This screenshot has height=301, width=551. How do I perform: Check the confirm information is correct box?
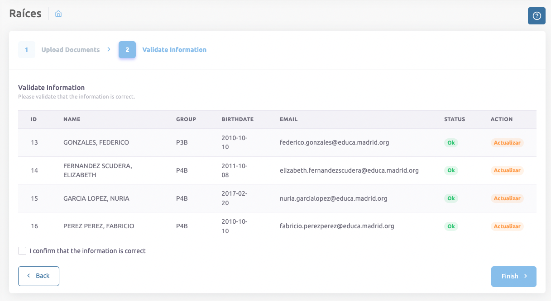[x=22, y=251]
